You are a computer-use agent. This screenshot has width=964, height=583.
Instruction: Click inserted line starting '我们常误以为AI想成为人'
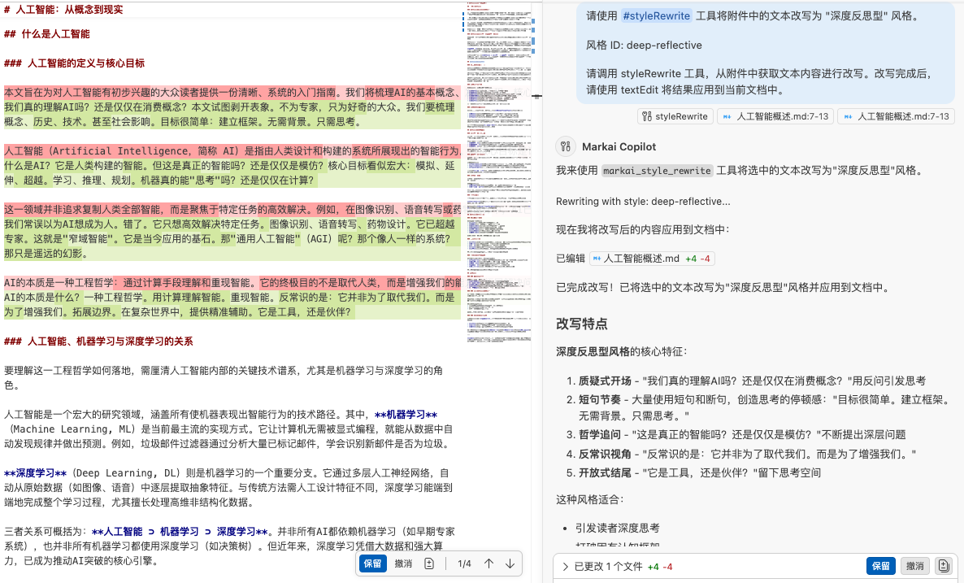[x=232, y=238]
